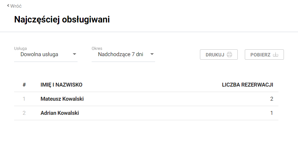
Task: Select the Adrian Kowalski row name
Action: point(60,113)
